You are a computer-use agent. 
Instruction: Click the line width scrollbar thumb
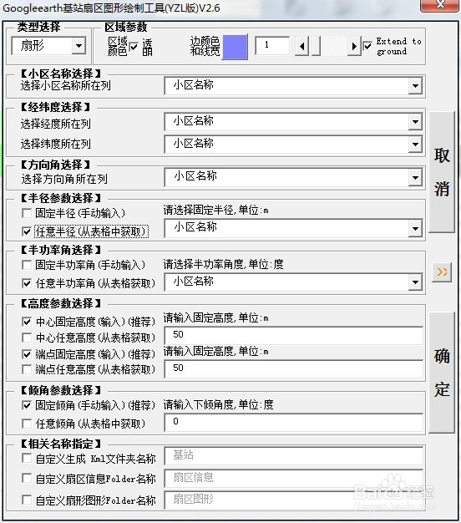coord(316,46)
